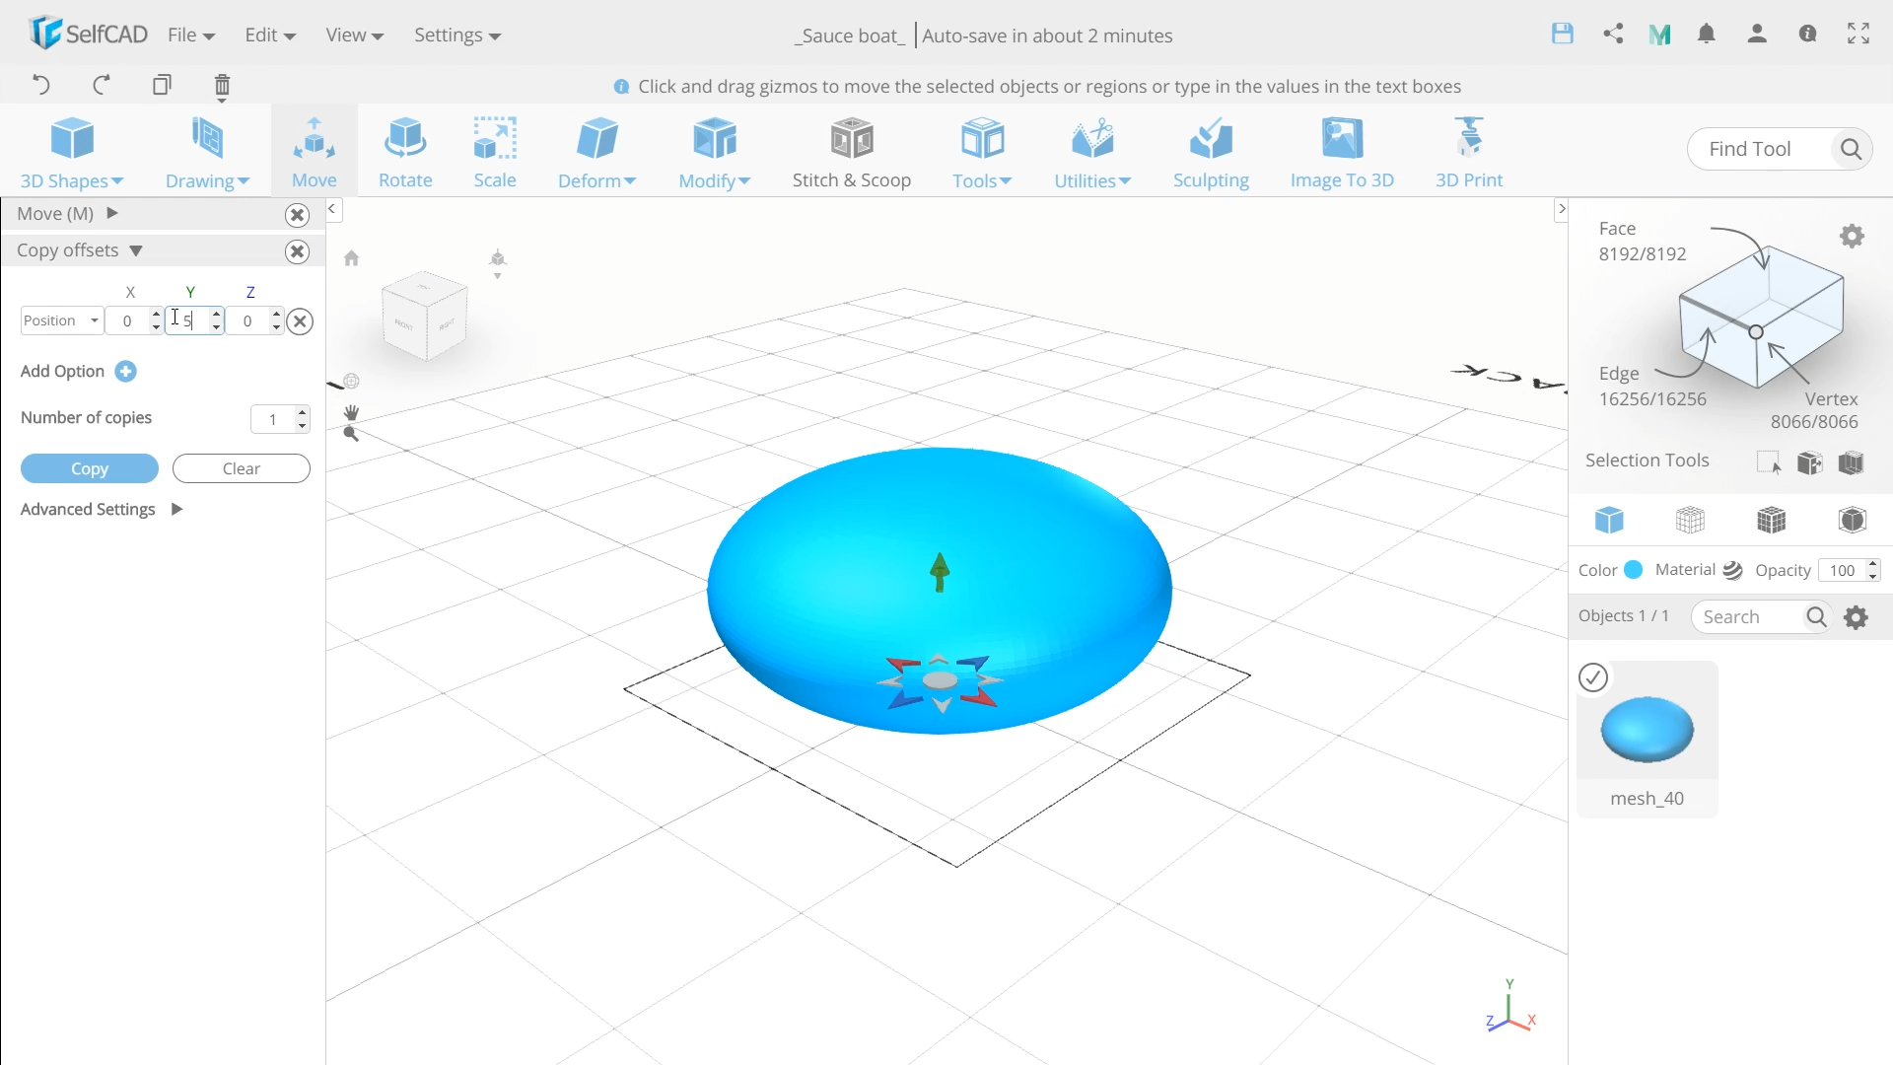Click the save disk icon
Image resolution: width=1893 pixels, height=1065 pixels.
pyautogui.click(x=1563, y=34)
